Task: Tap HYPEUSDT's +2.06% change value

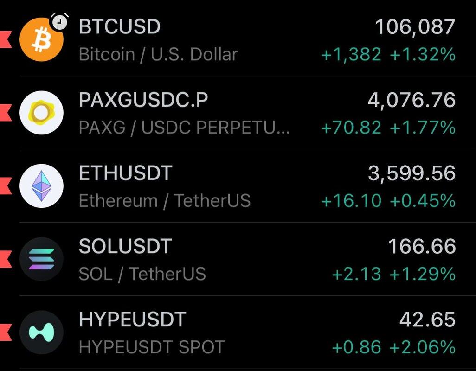Action: [422, 347]
